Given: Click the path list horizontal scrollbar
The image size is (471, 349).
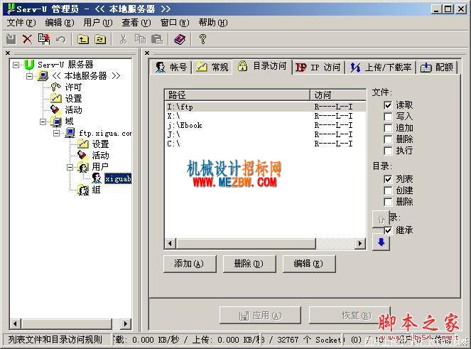Looking at the screenshot, I should [x=265, y=243].
